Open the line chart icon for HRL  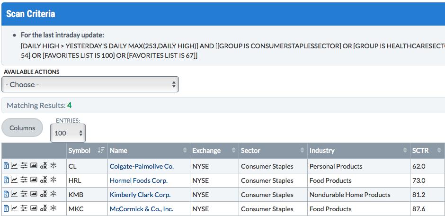click(x=14, y=180)
